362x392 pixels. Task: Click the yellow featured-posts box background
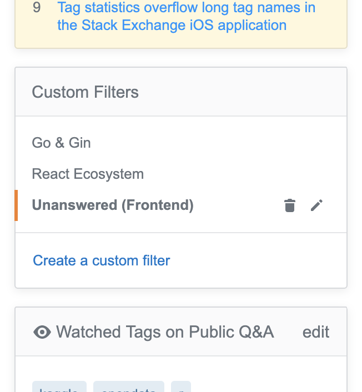point(181,39)
